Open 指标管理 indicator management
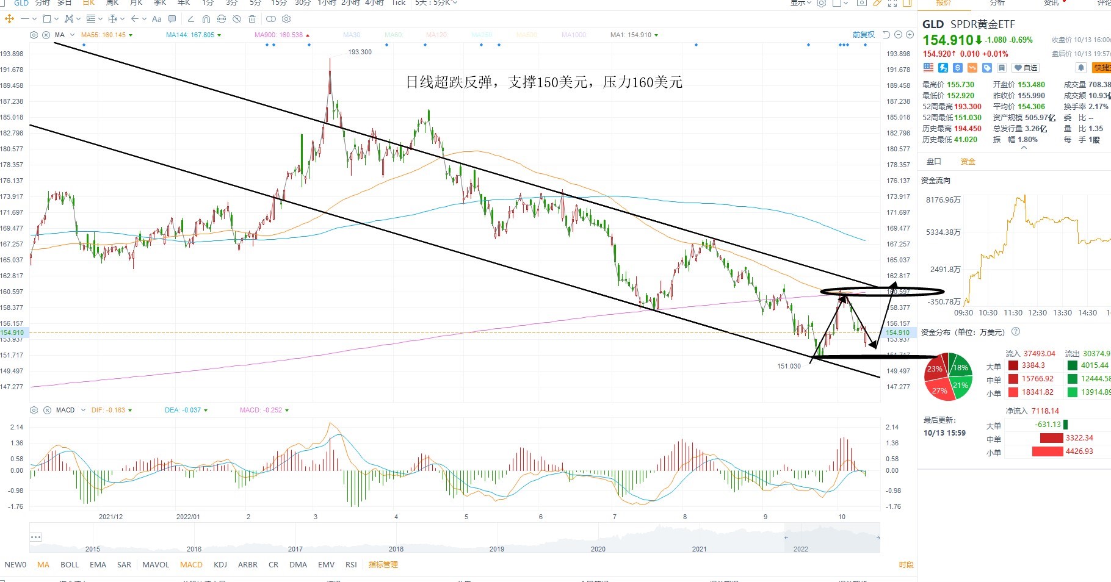1111x582 pixels. pos(383,565)
